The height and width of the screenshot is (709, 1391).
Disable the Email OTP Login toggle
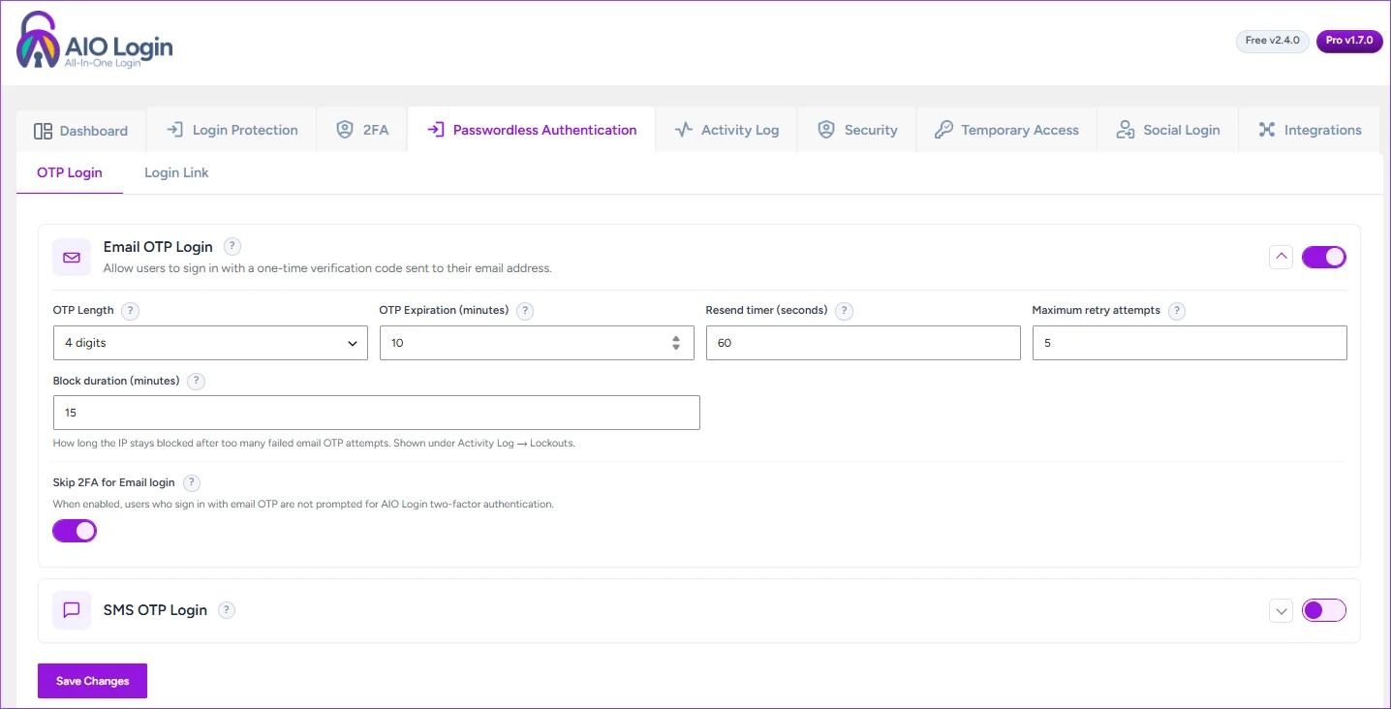(1324, 257)
